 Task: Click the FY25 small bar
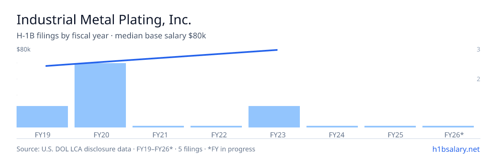click(x=390, y=127)
